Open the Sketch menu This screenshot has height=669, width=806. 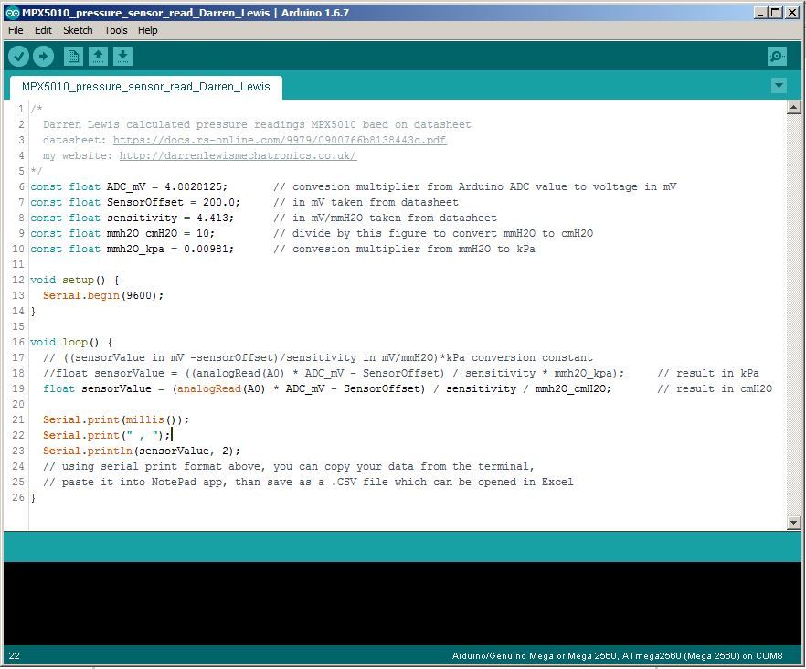(78, 30)
